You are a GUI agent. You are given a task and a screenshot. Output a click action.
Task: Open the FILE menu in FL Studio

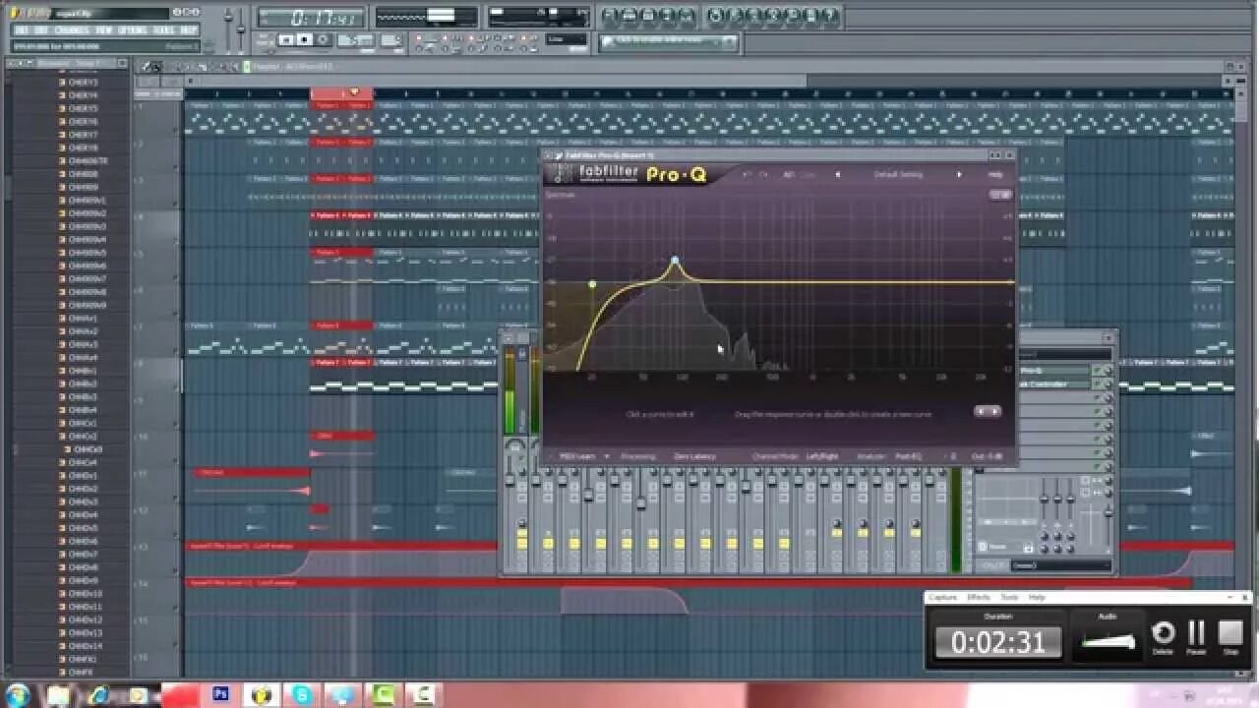click(x=22, y=30)
